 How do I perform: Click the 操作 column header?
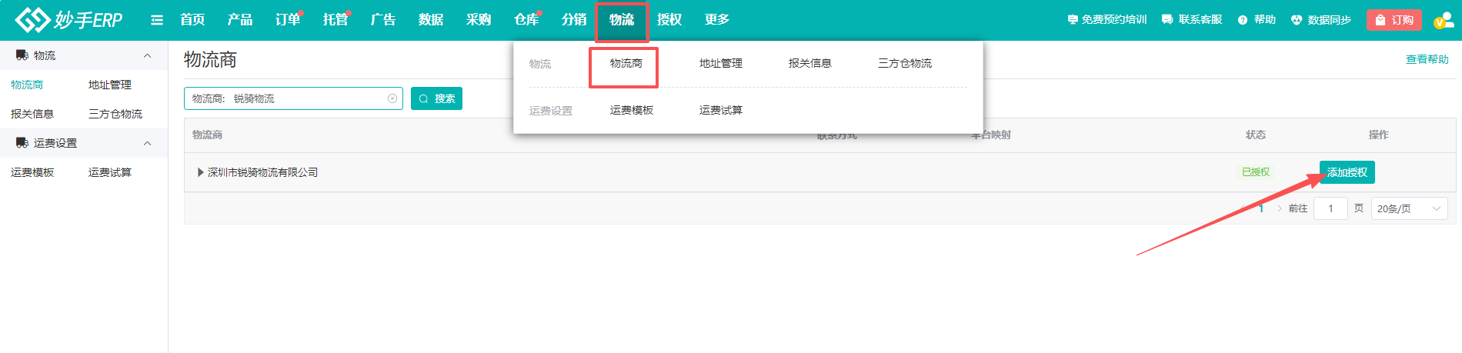point(1378,135)
